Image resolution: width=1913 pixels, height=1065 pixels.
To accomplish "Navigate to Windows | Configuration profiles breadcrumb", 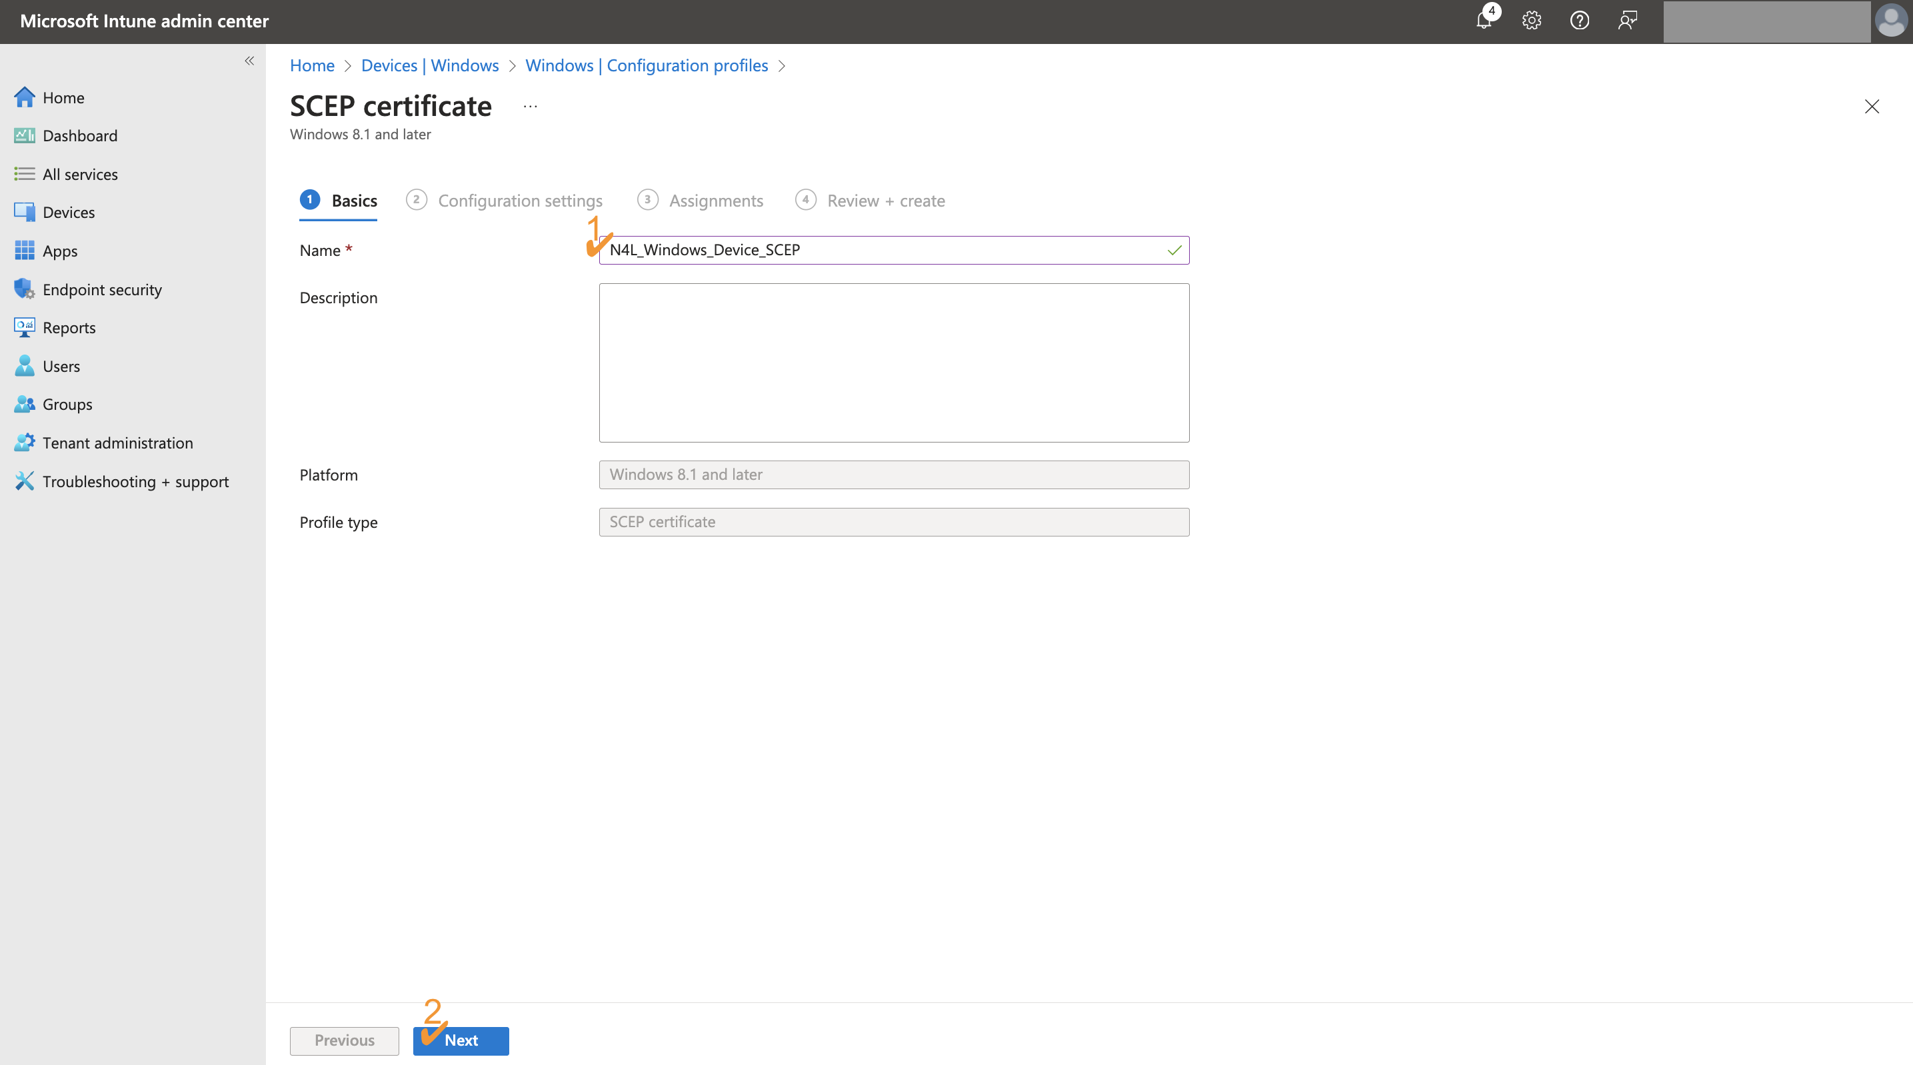I will [x=647, y=65].
